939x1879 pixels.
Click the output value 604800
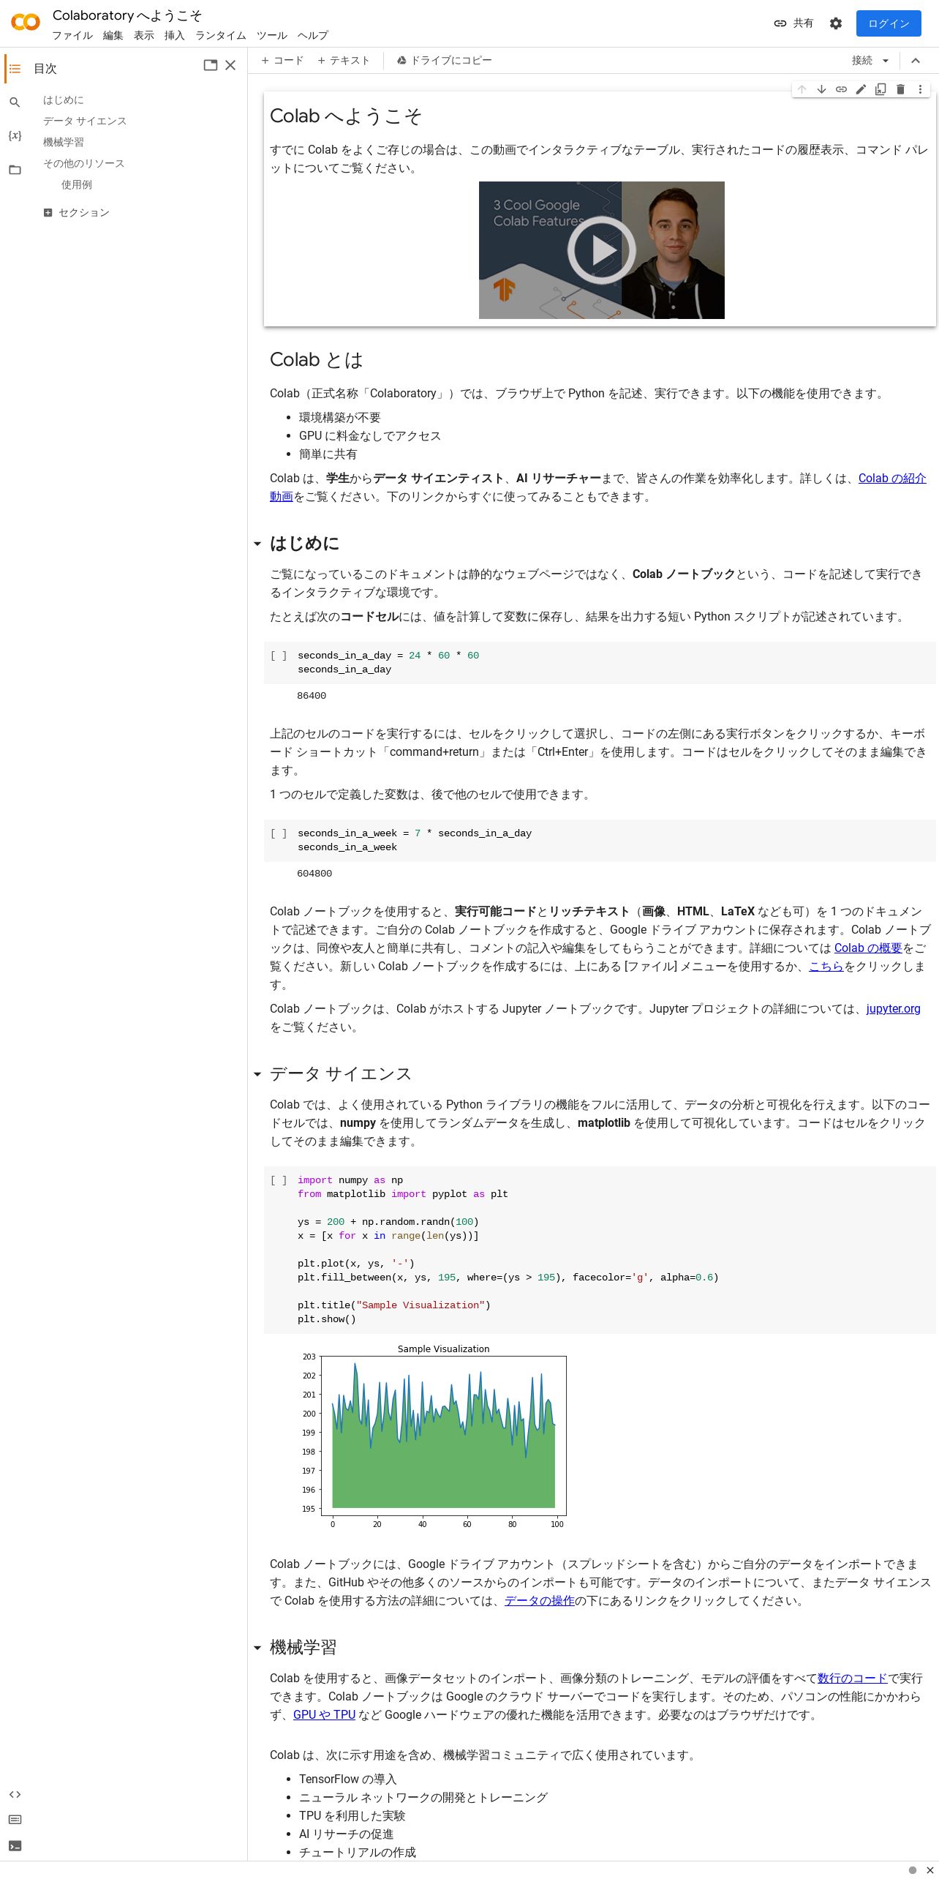[314, 874]
